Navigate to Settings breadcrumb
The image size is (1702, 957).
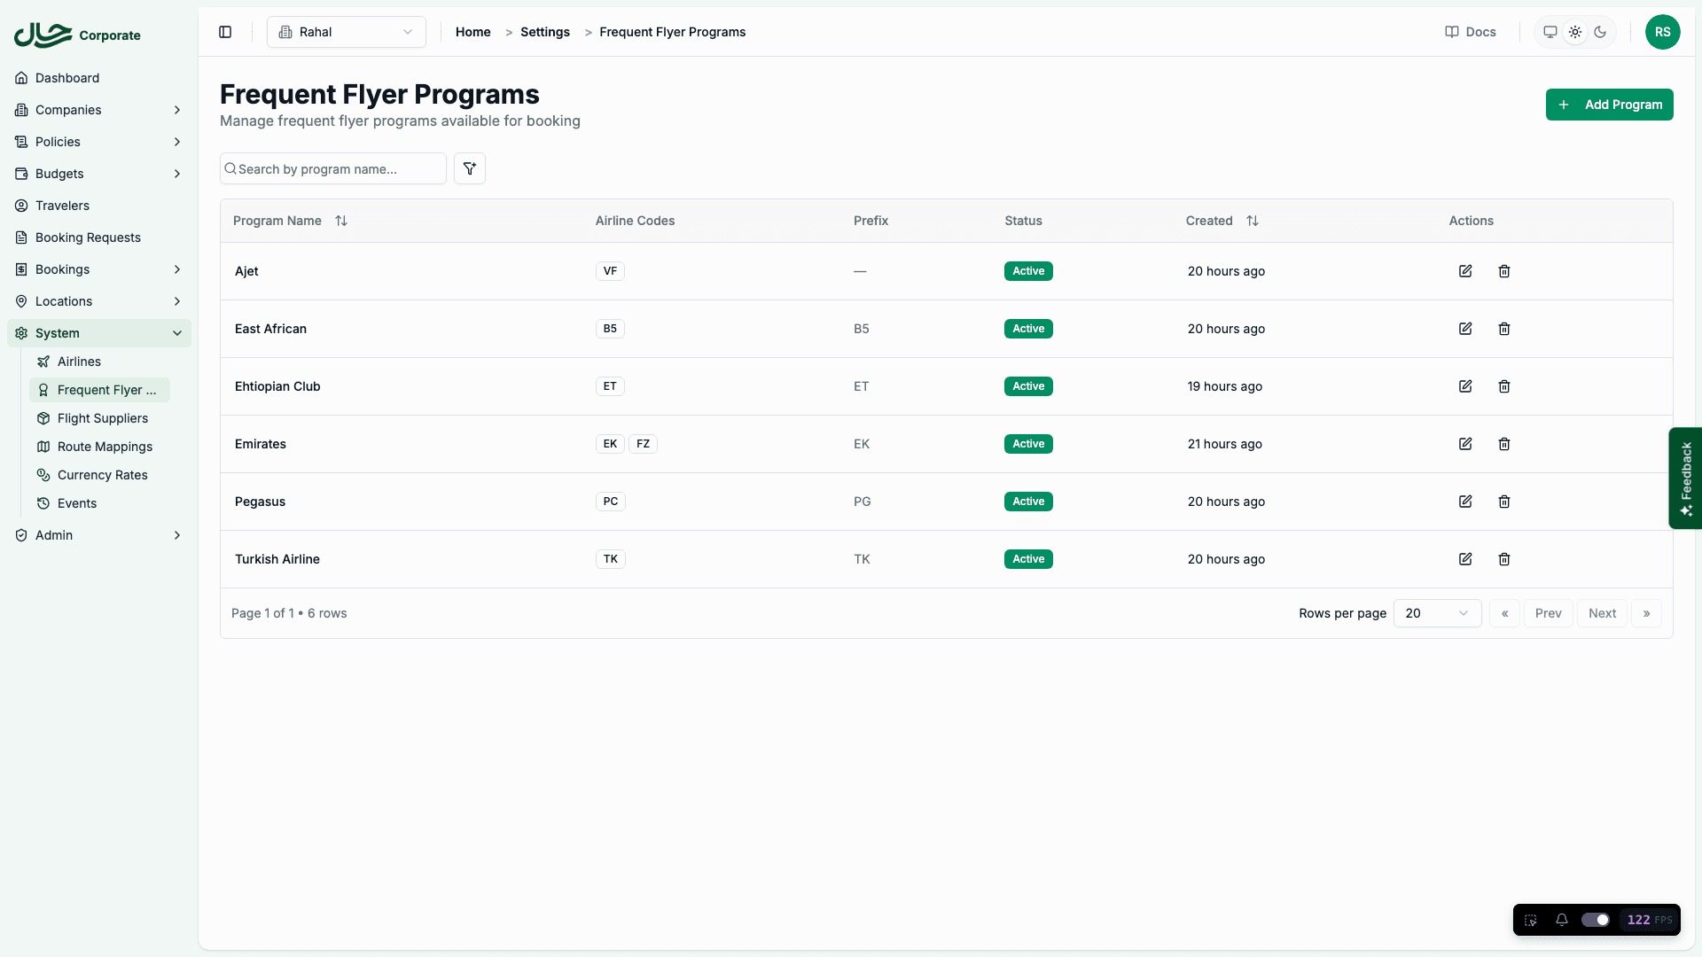[x=544, y=32]
